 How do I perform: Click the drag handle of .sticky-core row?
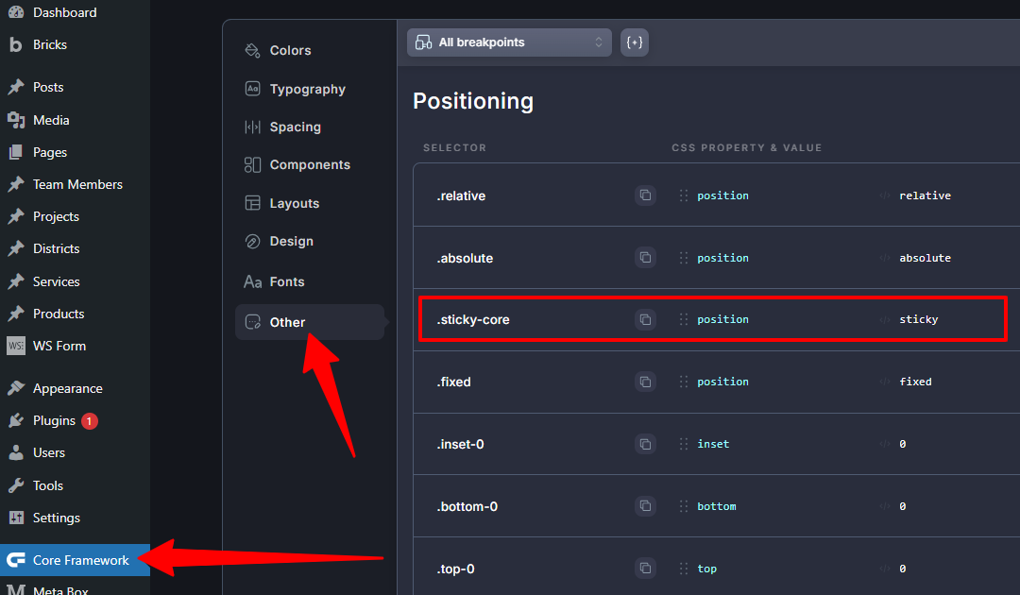(x=684, y=319)
